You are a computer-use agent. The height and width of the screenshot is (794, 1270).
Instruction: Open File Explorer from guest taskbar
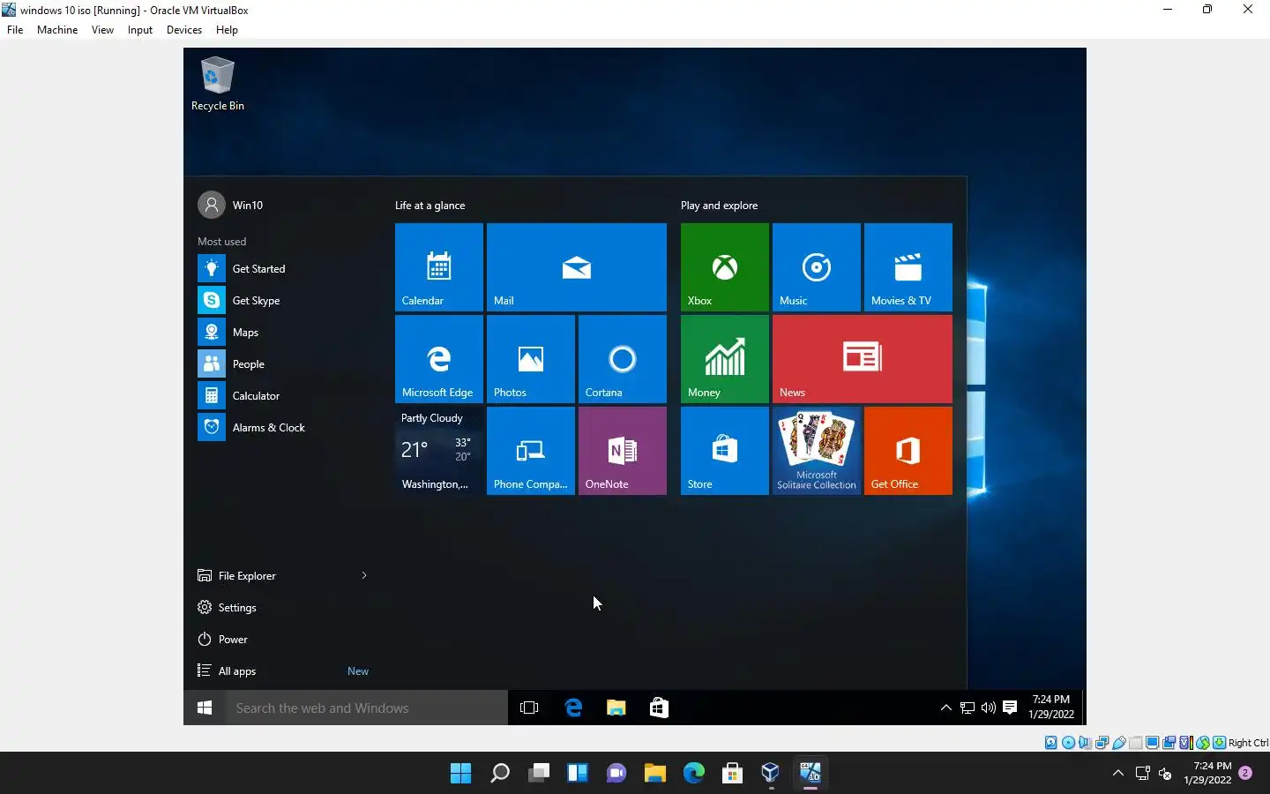pos(616,708)
